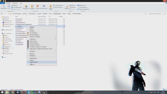Click the Создать папку ribbon icon
The width and height of the screenshot is (167, 94).
(x=51, y=7)
